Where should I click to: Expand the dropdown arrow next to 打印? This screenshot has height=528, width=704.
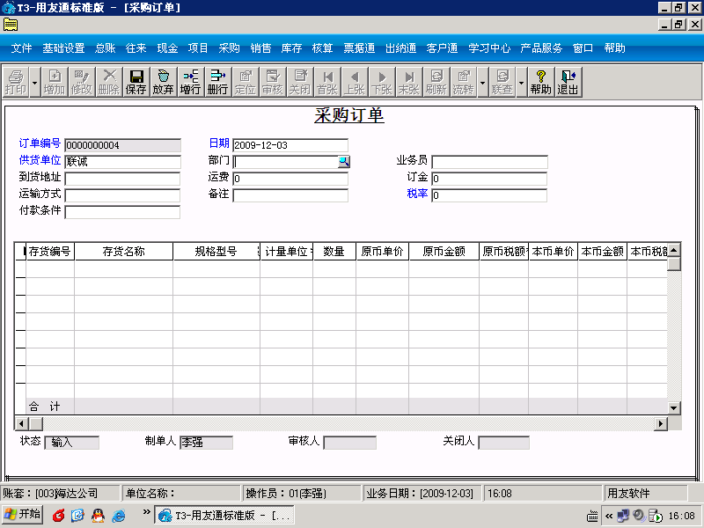(x=35, y=82)
